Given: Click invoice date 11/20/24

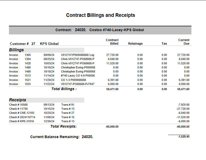Looking at the screenshot, I should (x=49, y=80).
